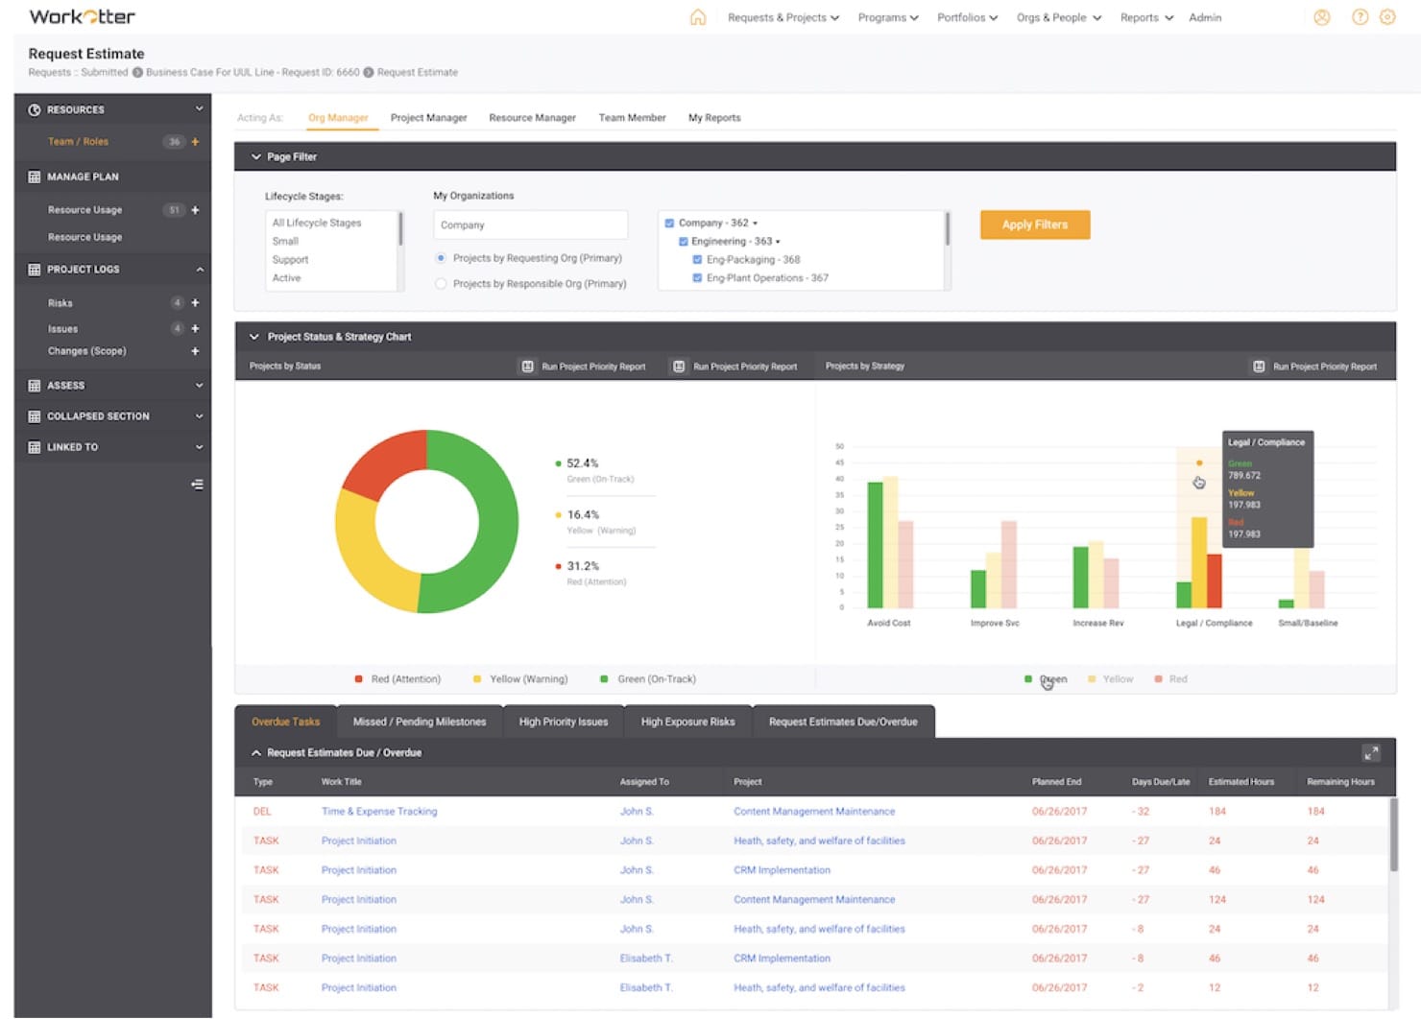Add a new Risk with plus icon
The height and width of the screenshot is (1019, 1421).
[x=195, y=303]
